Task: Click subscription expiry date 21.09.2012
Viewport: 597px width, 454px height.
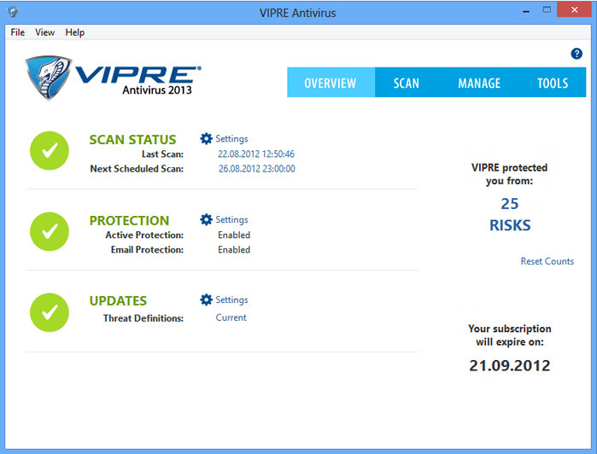Action: (x=510, y=366)
